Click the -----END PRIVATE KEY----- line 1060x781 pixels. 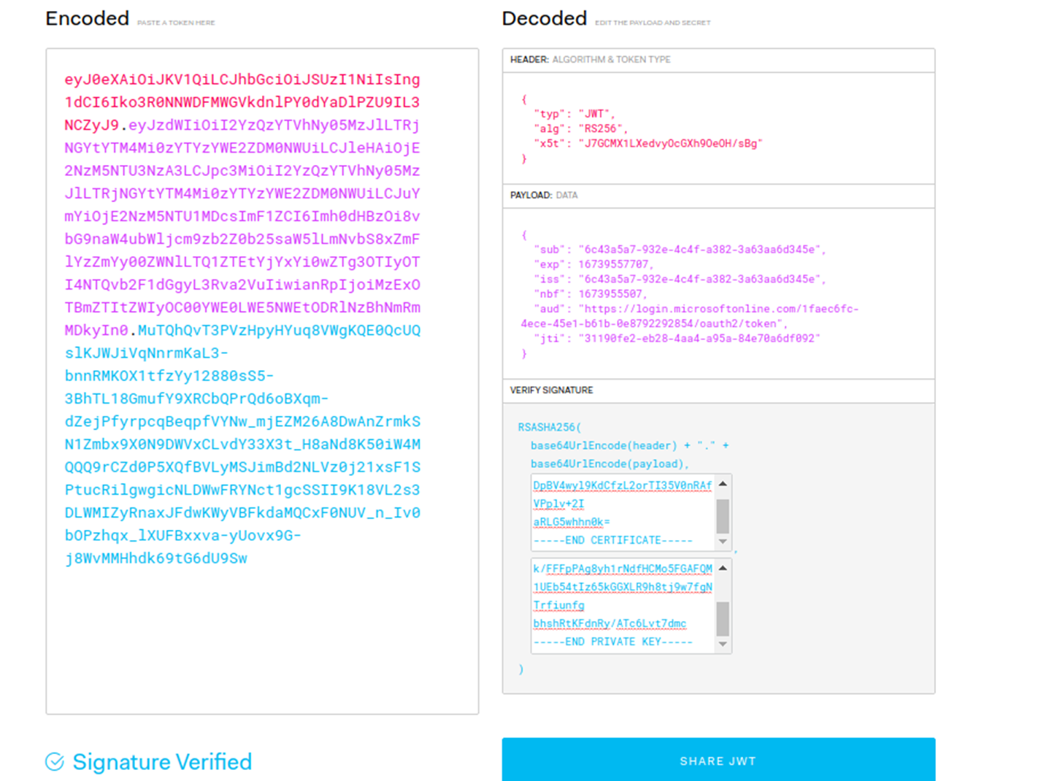pos(612,642)
